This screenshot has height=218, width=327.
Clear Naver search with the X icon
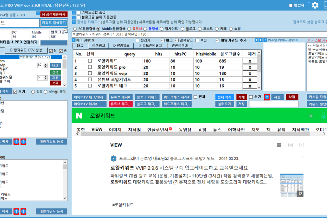(x=310, y=116)
